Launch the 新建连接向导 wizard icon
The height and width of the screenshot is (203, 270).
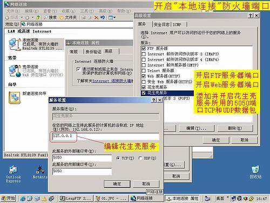(15, 97)
